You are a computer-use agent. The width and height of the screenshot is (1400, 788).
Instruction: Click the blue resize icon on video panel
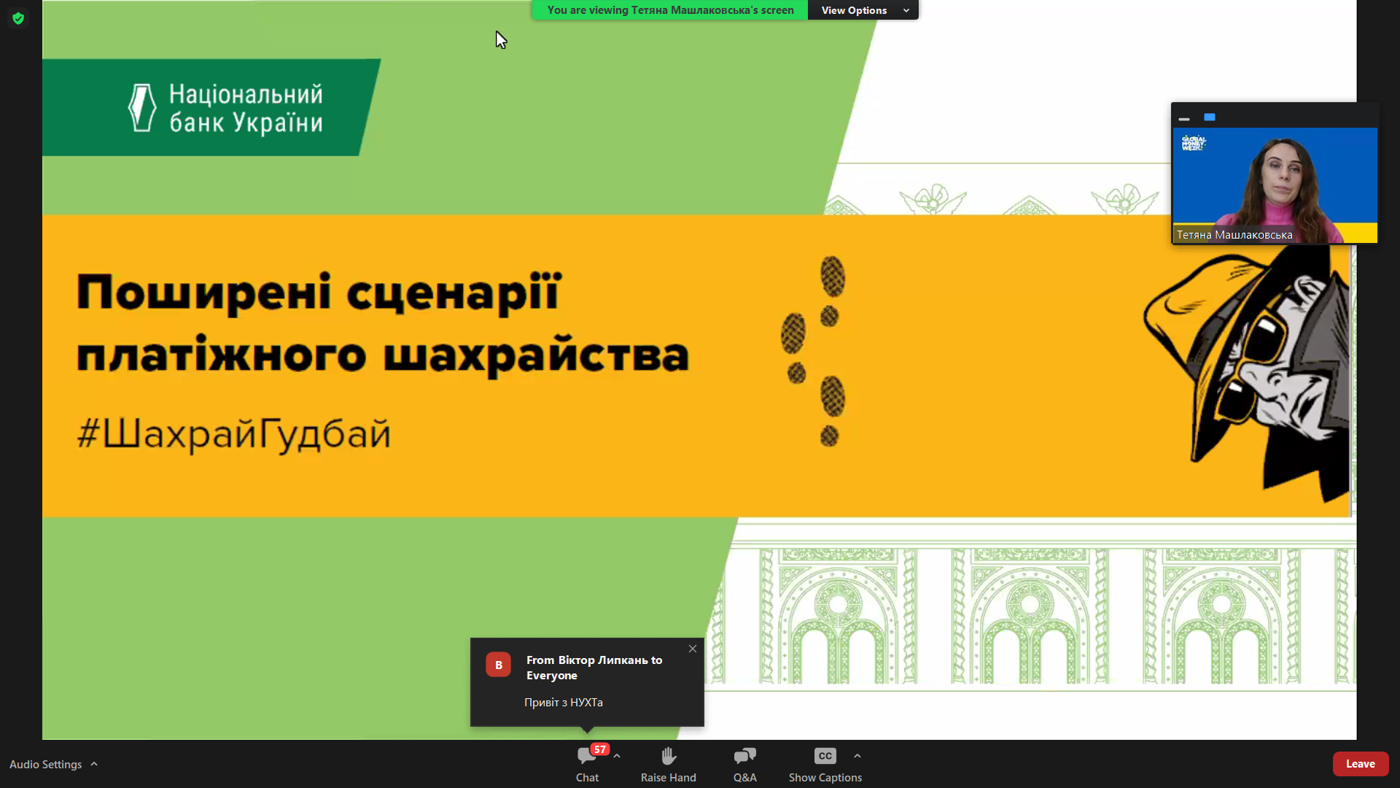coord(1210,117)
